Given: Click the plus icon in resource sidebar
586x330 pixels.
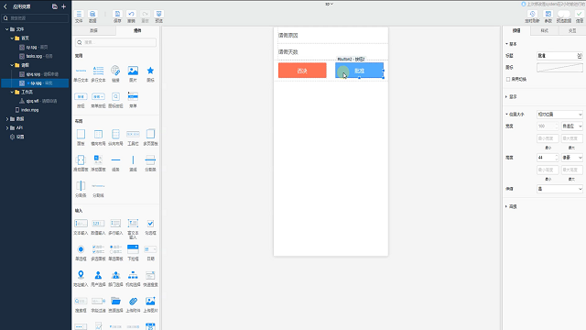Looking at the screenshot, I should coord(63,6).
